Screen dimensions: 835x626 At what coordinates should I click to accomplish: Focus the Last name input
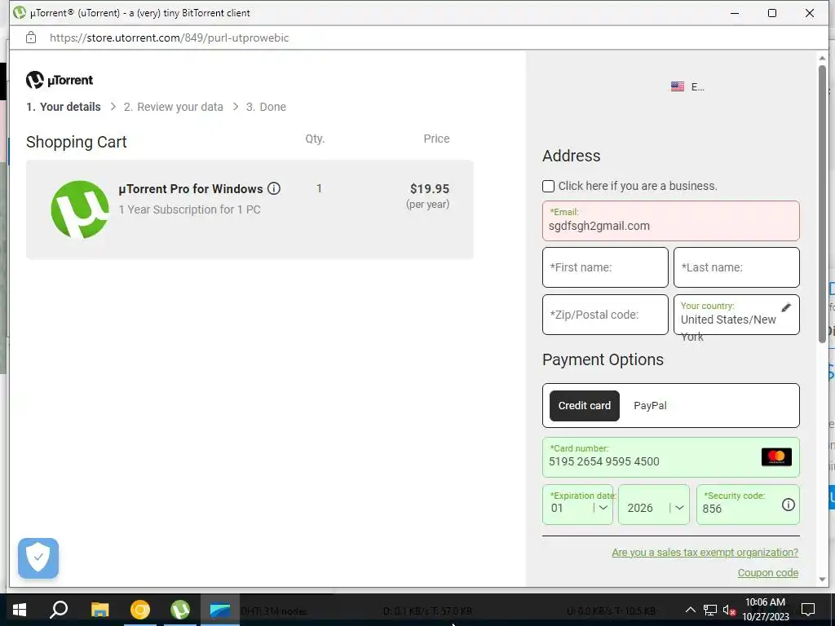click(736, 267)
